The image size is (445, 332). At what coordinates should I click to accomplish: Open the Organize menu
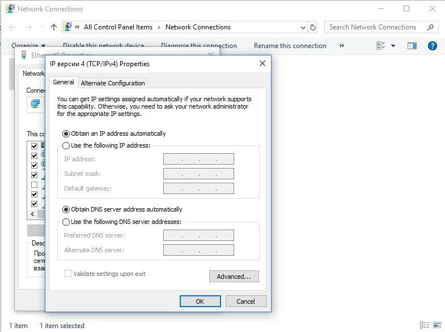coord(28,45)
